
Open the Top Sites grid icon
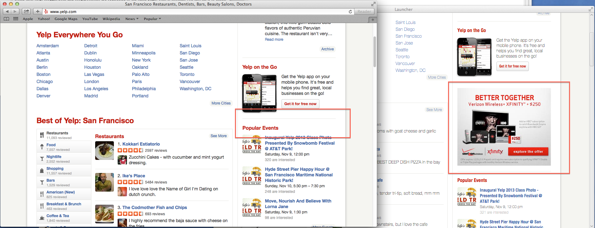(x=16, y=19)
